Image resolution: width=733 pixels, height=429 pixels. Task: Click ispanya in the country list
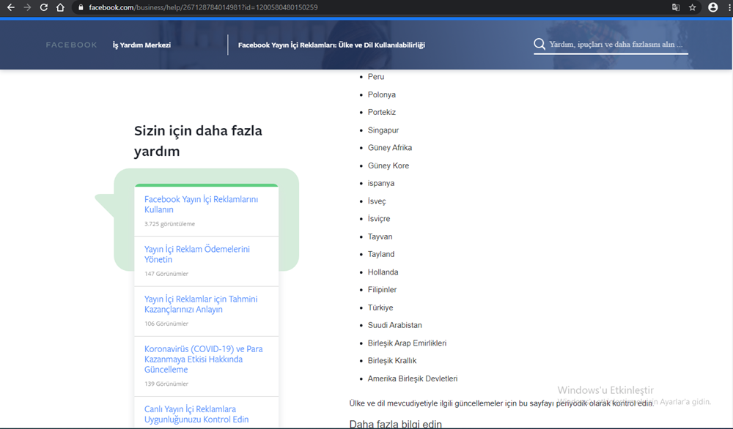coord(381,183)
